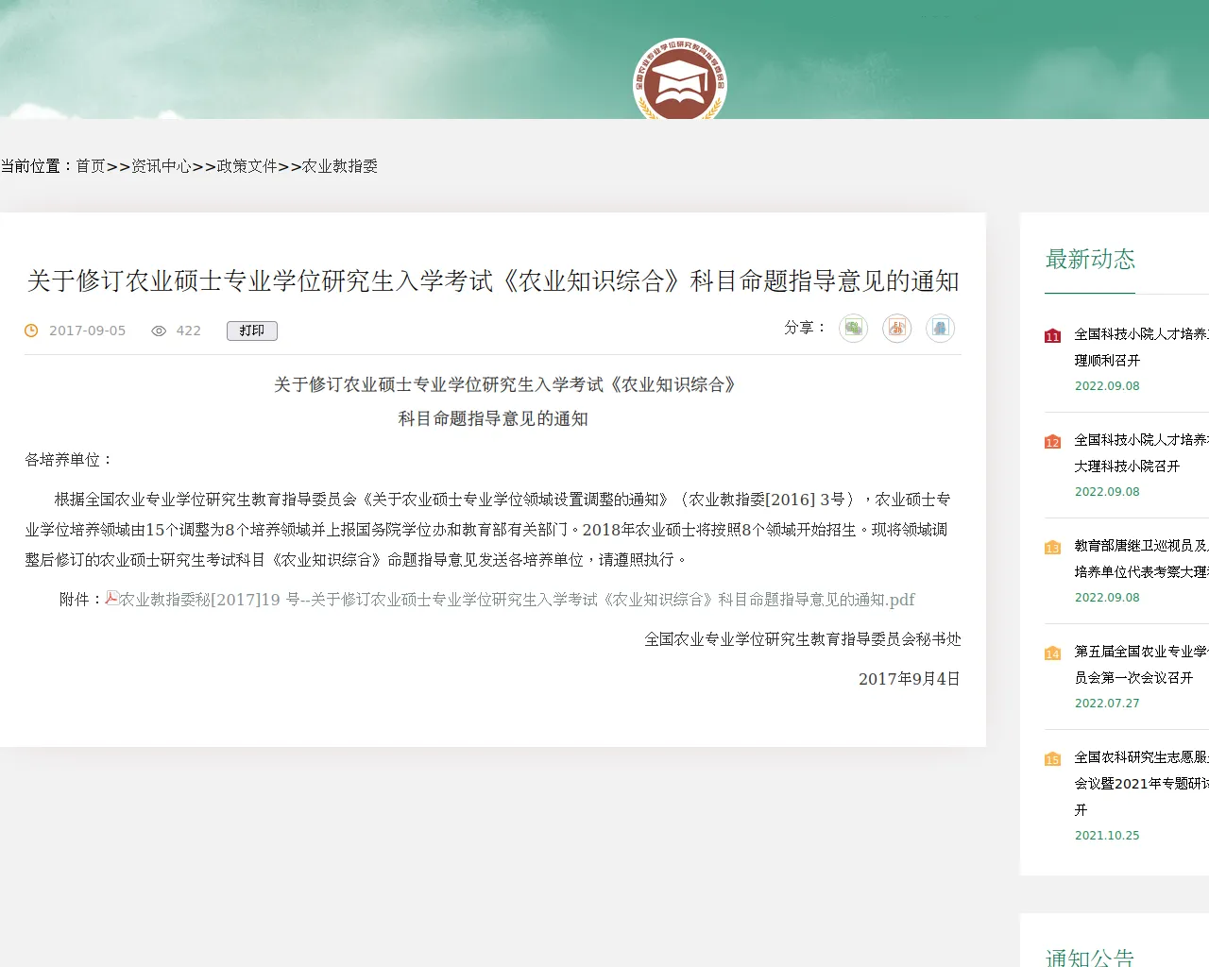1209x967 pixels.
Task: Share via the blue share icon
Action: (940, 329)
